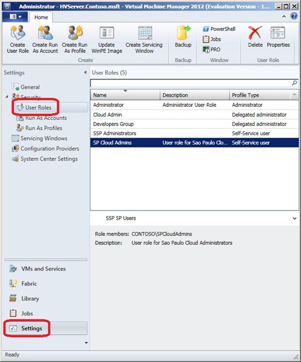This screenshot has height=362, width=301.
Task: Click Self-Service user cell for SSP Administrators
Action: tap(251, 133)
